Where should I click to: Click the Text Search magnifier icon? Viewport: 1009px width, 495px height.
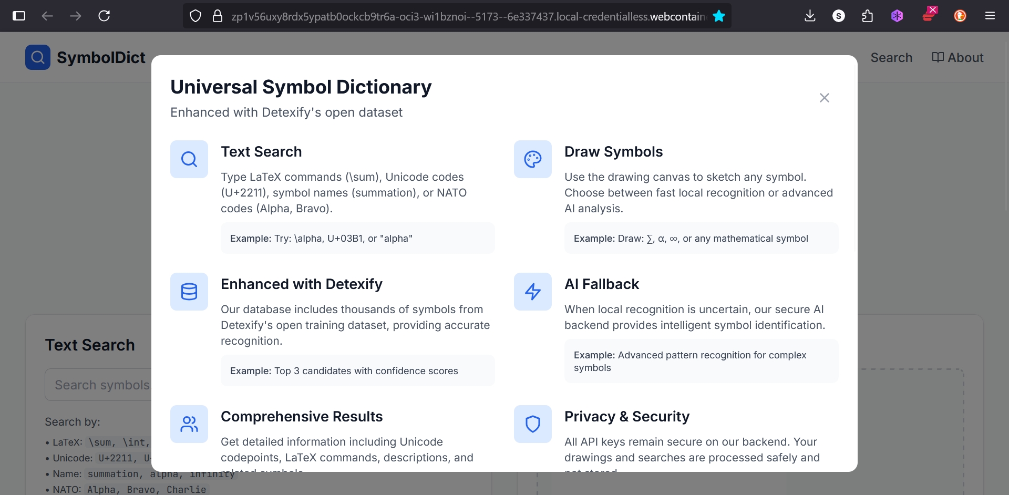click(189, 159)
